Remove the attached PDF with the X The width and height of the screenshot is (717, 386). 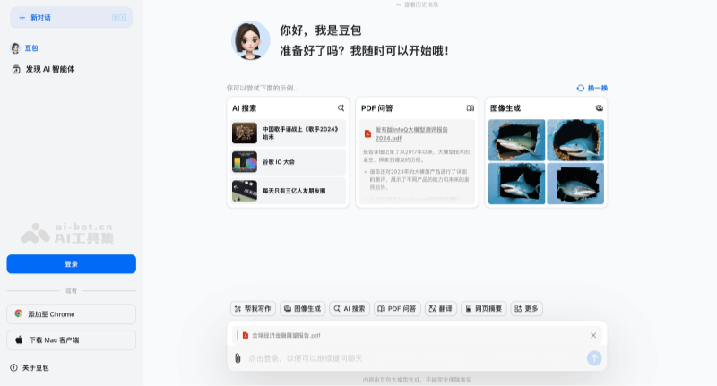[593, 335]
